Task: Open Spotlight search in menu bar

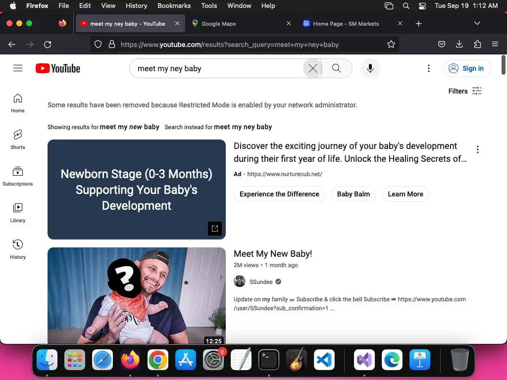Action: pyautogui.click(x=406, y=5)
